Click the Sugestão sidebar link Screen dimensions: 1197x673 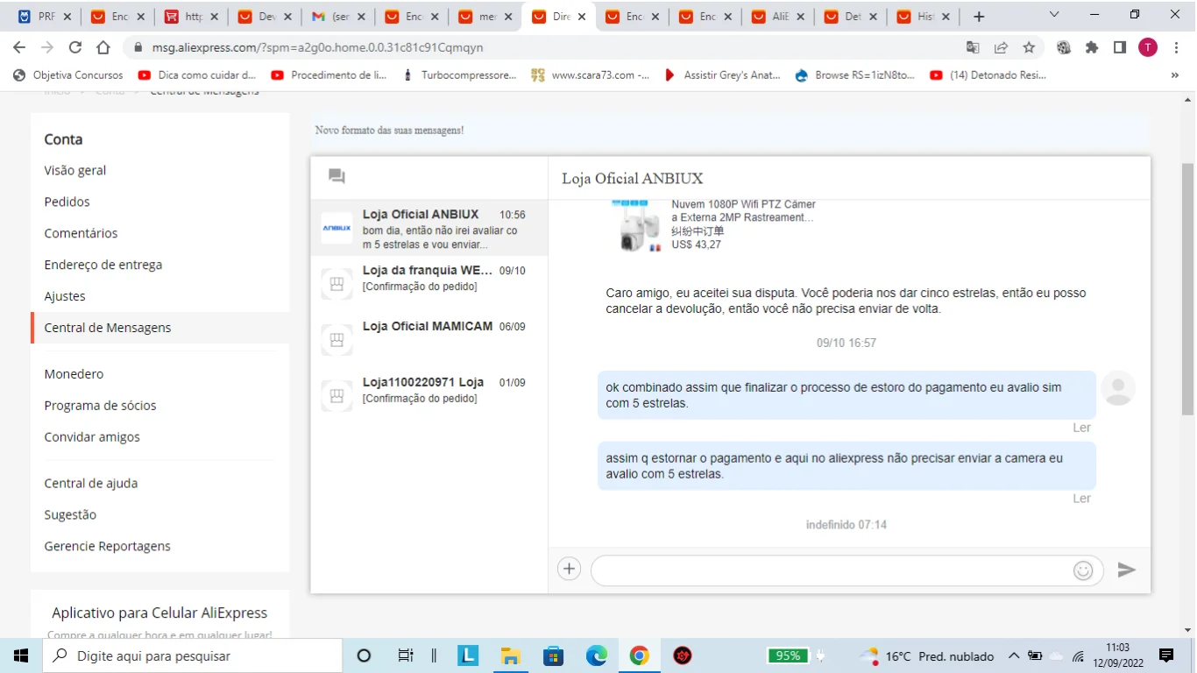click(x=70, y=515)
